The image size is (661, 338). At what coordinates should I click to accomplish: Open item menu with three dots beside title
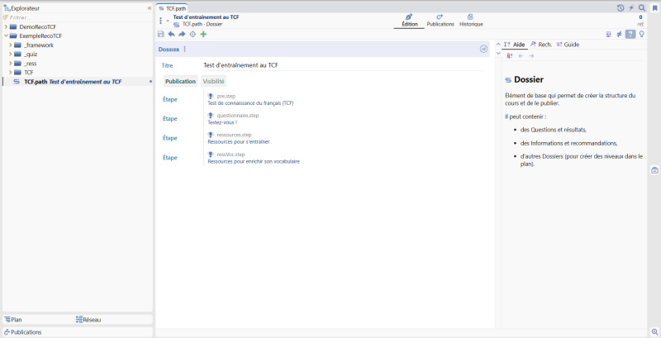point(160,21)
